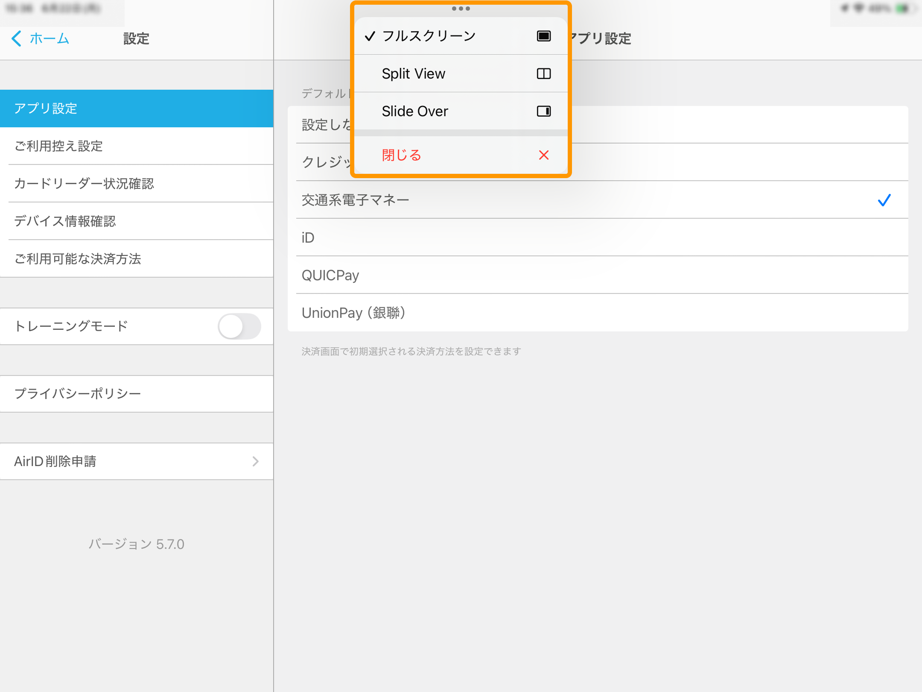Viewport: 922px width, 692px height.
Task: Open ご利用控え設定 in the sidebar
Action: tap(137, 146)
